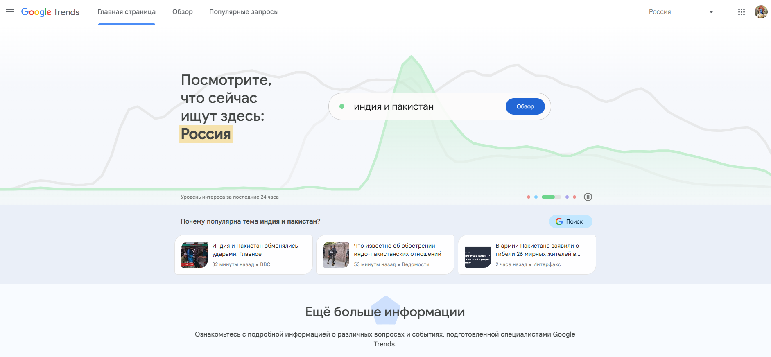
Task: Click the Google Поиск button
Action: (x=570, y=221)
